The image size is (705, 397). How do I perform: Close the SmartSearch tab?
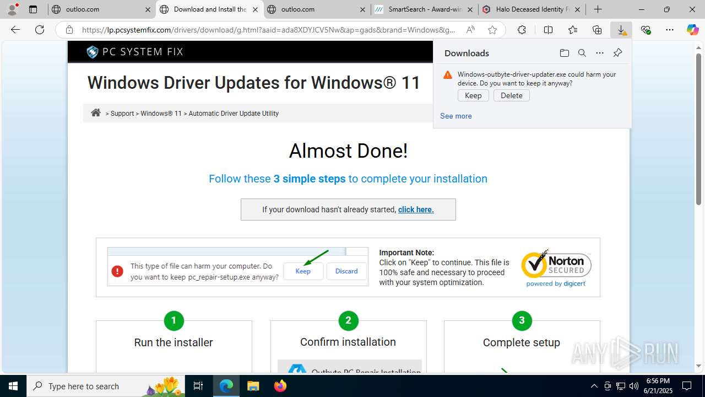470,9
